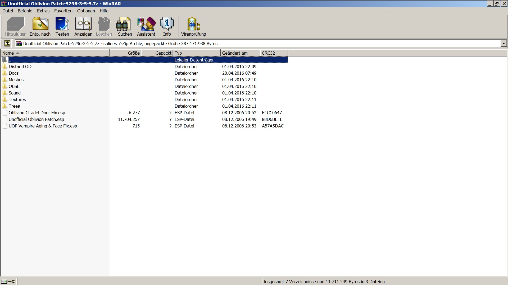Click the Suchen binoculars icon
The width and height of the screenshot is (508, 285).
click(125, 26)
